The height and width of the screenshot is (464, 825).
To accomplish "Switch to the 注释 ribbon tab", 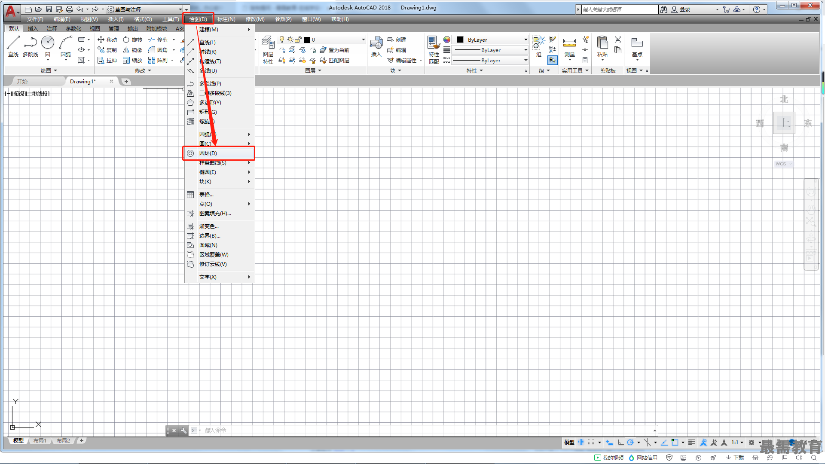I will pyautogui.click(x=52, y=28).
